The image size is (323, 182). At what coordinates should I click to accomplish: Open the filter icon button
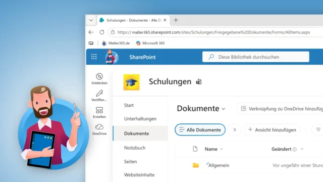click(318, 129)
